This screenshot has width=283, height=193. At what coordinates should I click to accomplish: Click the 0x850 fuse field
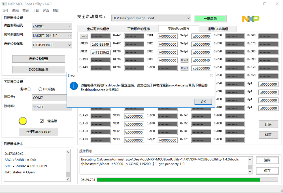click(235, 140)
